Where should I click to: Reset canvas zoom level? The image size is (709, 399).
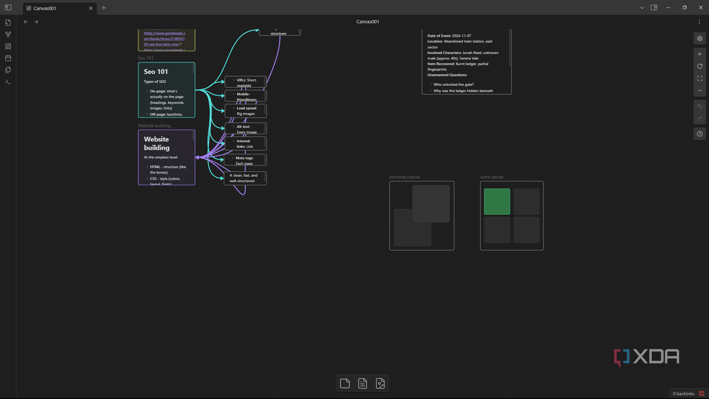click(700, 66)
